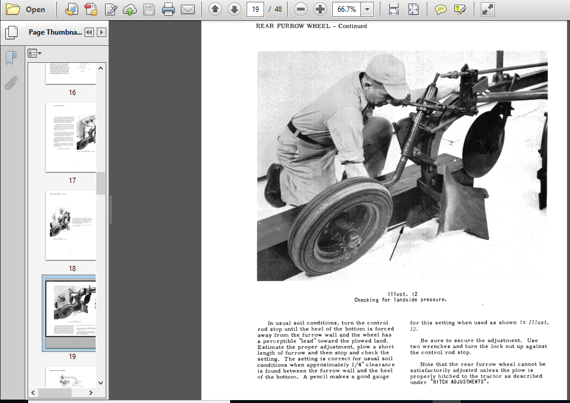Open thumbnail options menu dropdown
The image size is (570, 403).
[35, 53]
